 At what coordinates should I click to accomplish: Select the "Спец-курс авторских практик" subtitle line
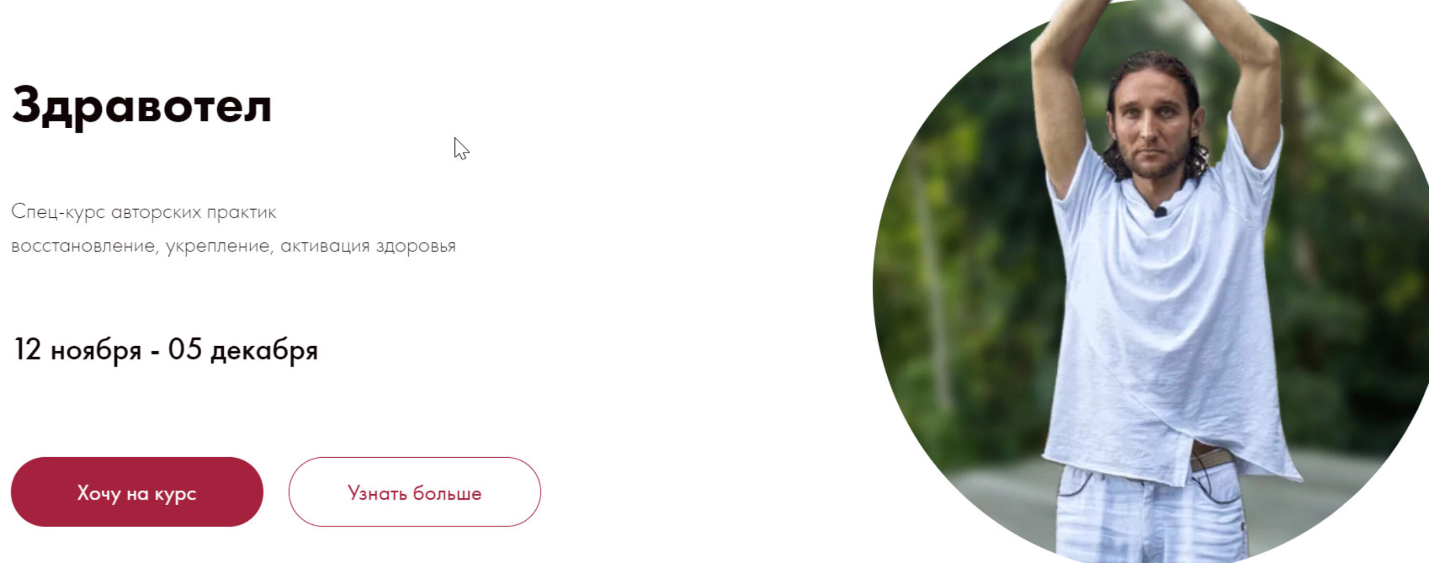click(144, 213)
